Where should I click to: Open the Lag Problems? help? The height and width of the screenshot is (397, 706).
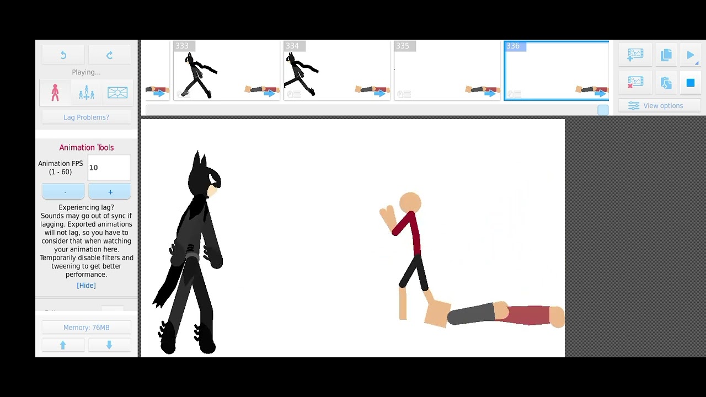click(x=86, y=117)
